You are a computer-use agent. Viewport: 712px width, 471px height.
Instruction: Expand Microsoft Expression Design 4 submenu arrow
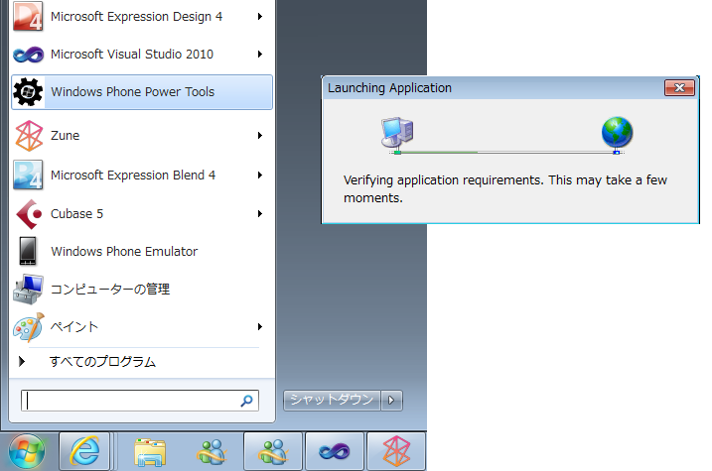coord(260,16)
